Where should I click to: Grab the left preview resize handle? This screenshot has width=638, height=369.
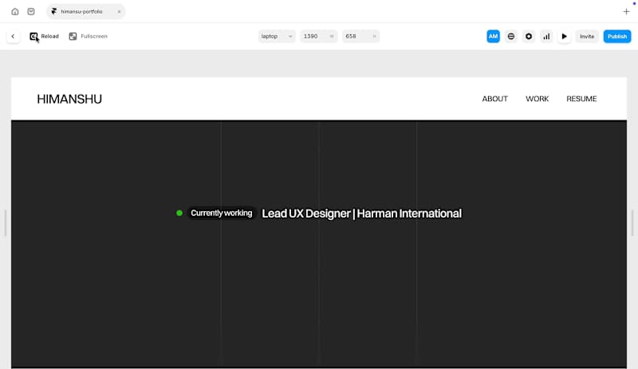(x=6, y=222)
